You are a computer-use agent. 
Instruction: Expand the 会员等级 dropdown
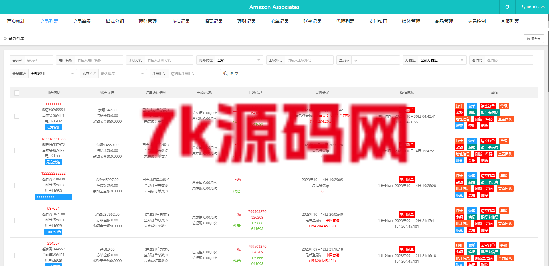(x=53, y=74)
